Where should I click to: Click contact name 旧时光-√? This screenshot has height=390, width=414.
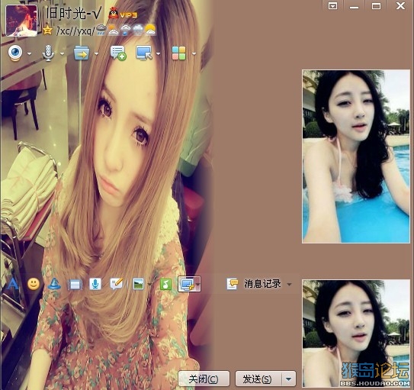pos(74,13)
